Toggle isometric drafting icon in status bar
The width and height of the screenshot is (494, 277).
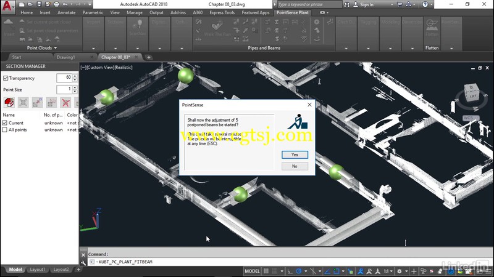pos(313,271)
